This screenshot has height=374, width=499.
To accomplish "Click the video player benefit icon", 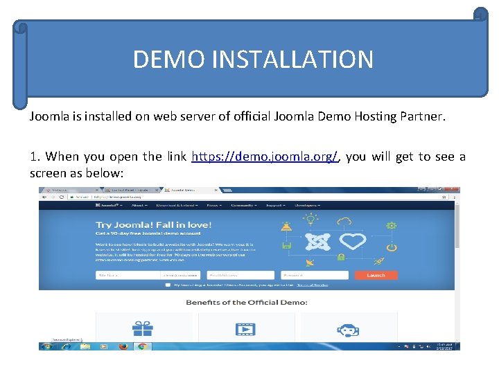I will coord(245,330).
